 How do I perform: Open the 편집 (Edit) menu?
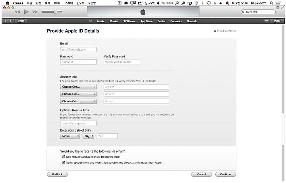pos(39,3)
